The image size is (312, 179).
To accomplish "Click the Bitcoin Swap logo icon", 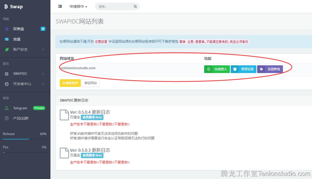I will (x=6, y=7).
